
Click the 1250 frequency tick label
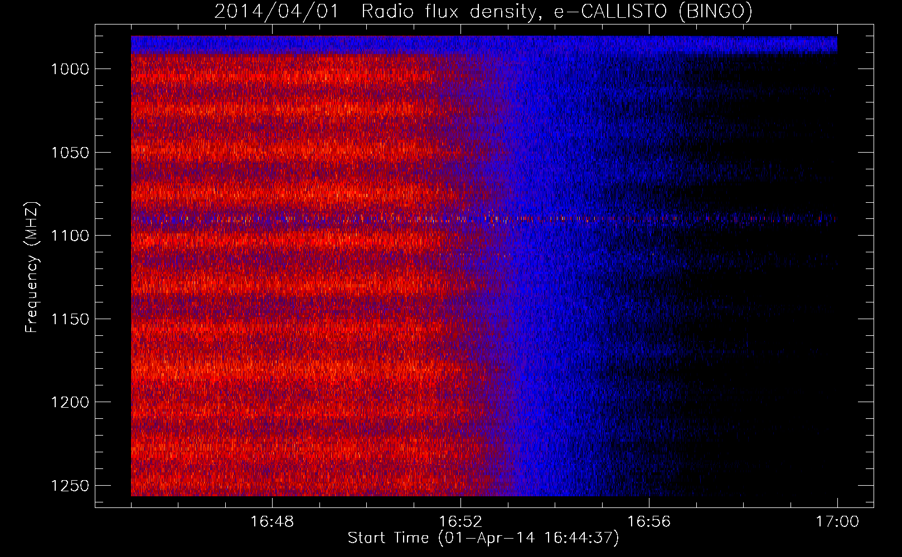point(70,486)
